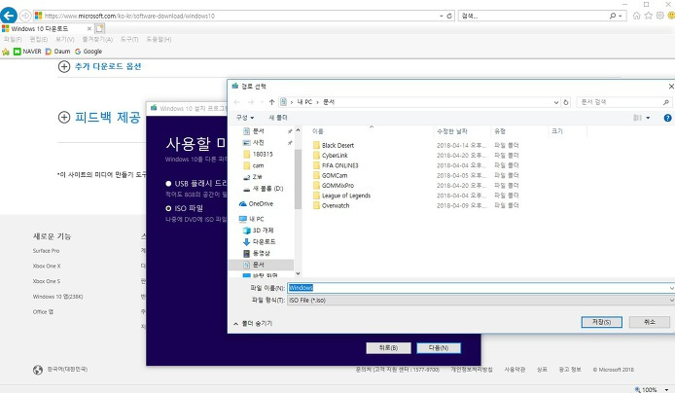675x393 pixels.
Task: Click the 파일 이름 input field containing Windows
Action: click(480, 288)
